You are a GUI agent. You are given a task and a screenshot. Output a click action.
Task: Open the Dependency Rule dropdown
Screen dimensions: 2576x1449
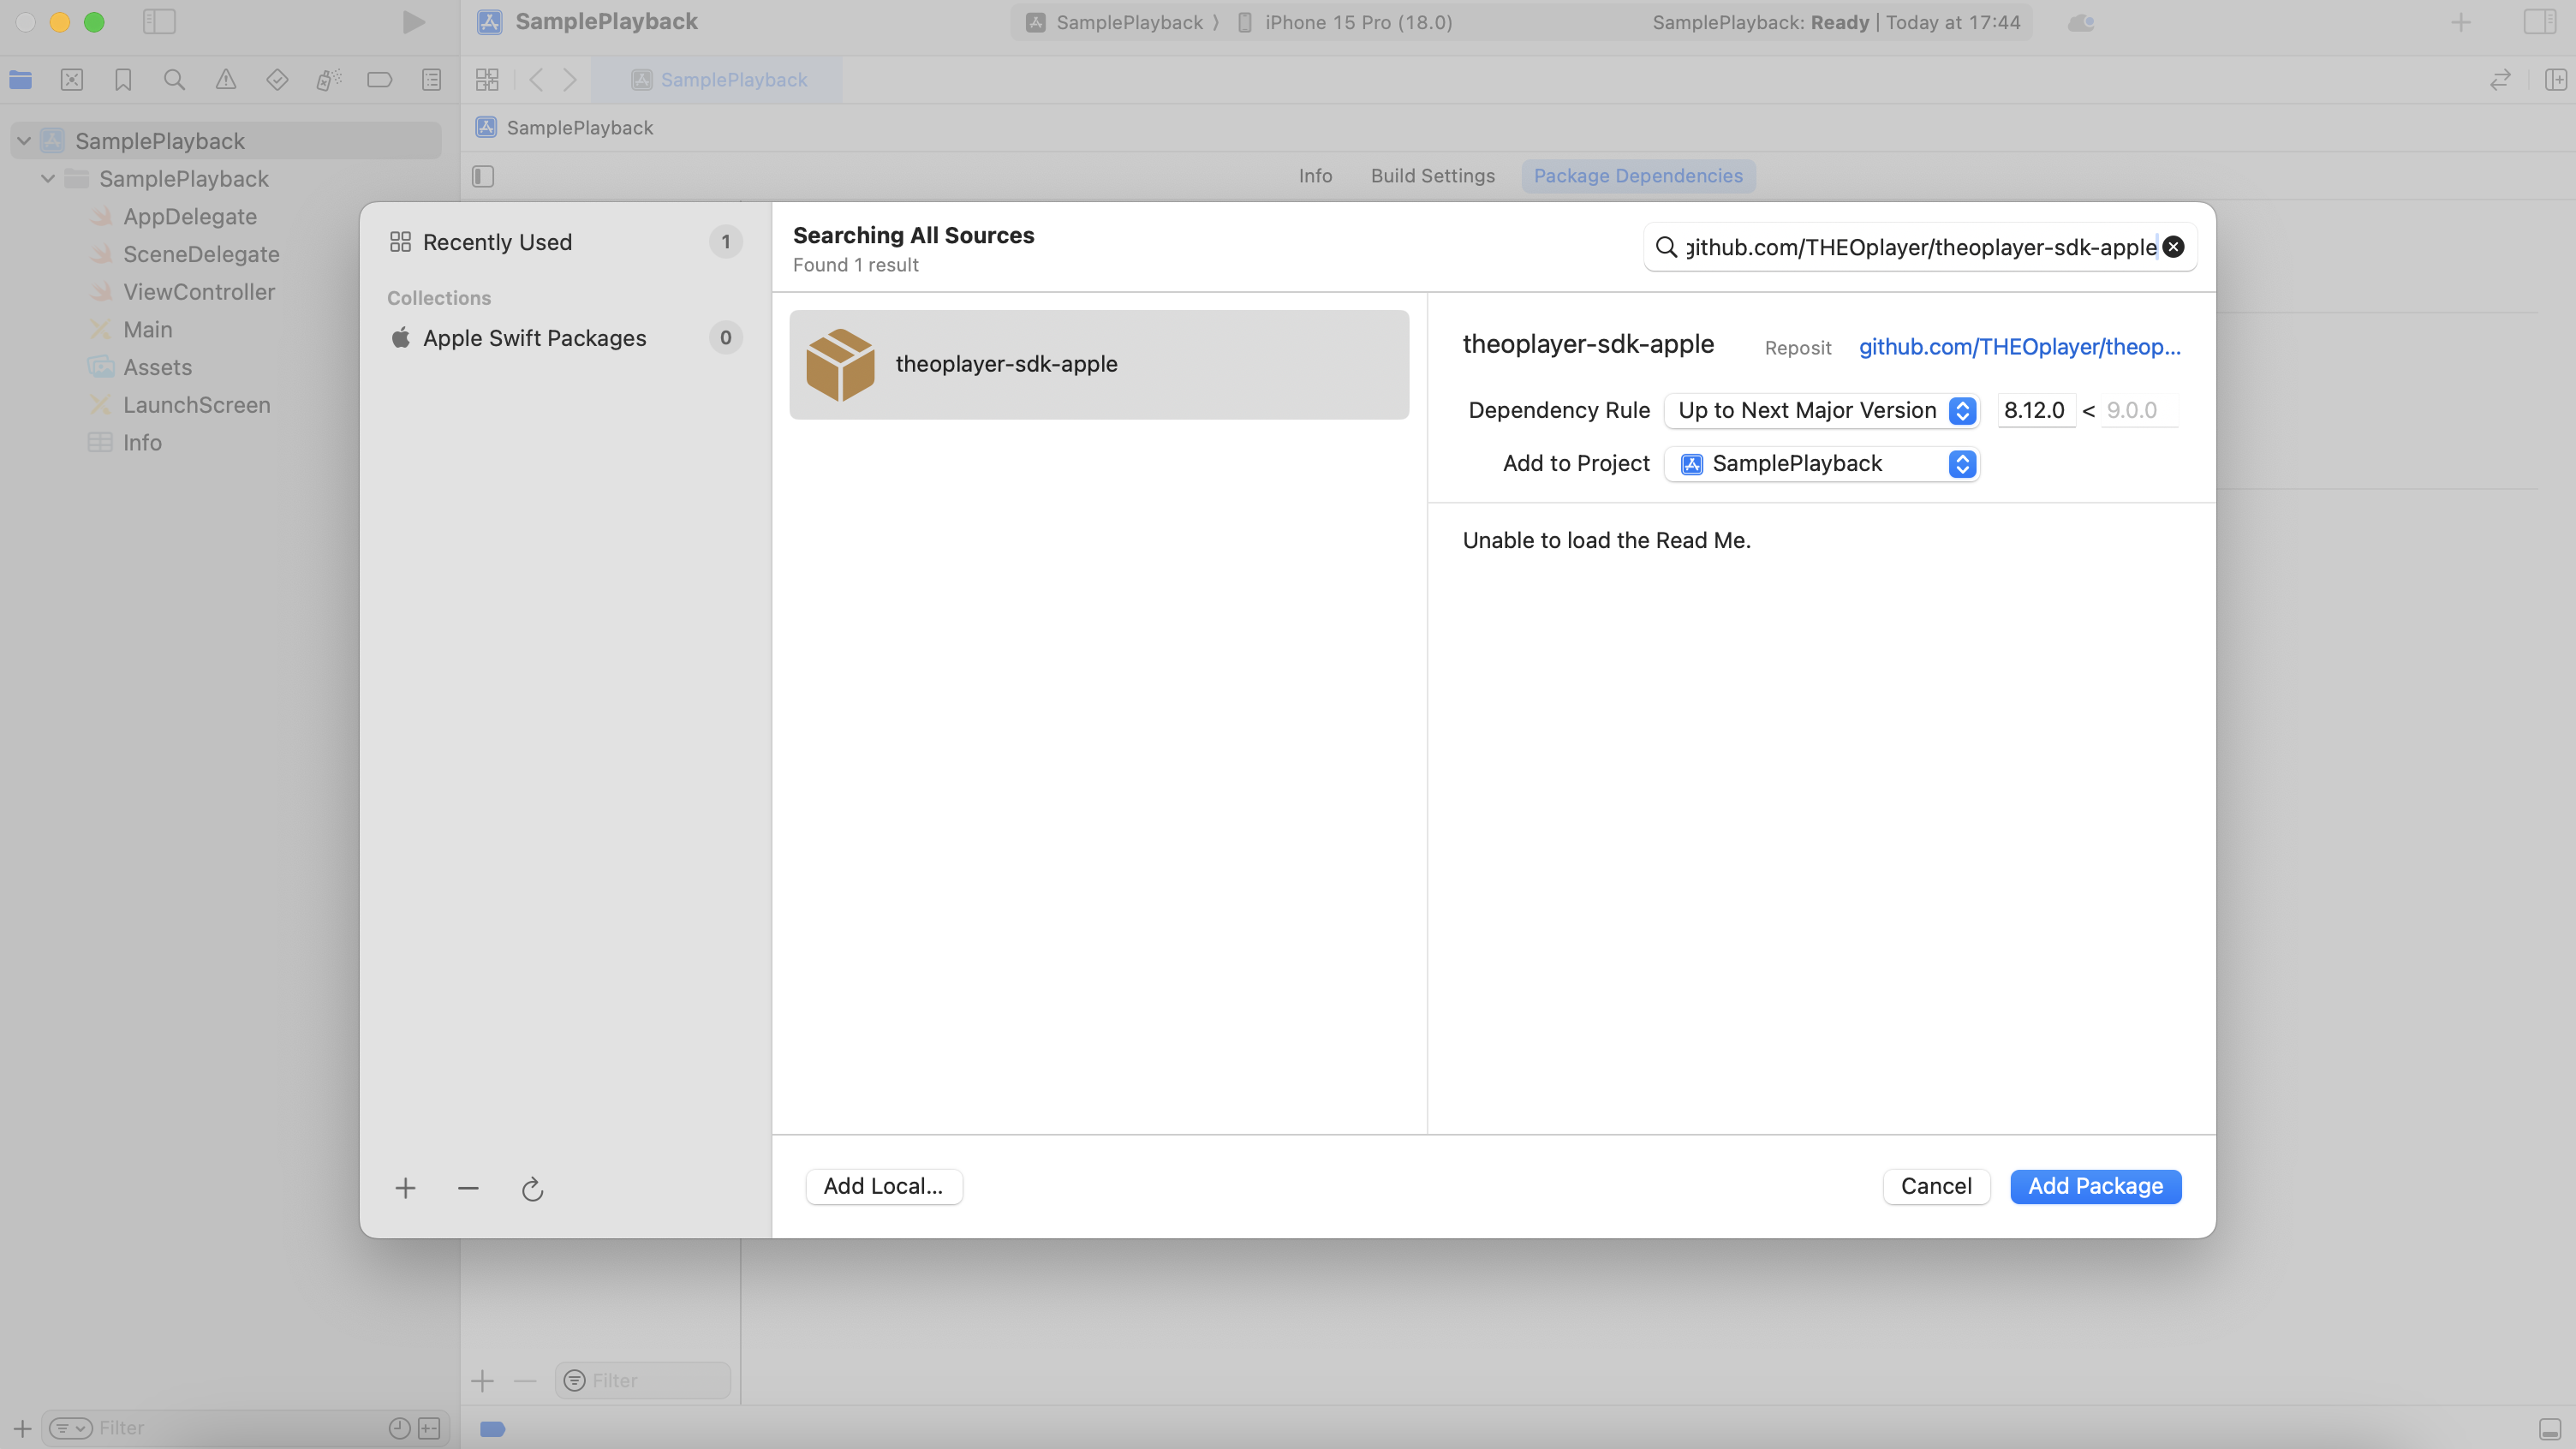coord(1822,410)
